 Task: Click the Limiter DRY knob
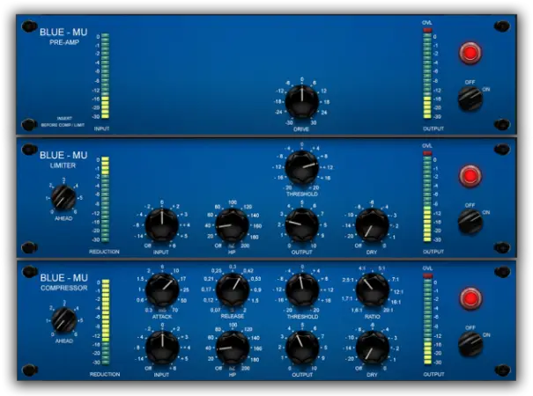click(372, 226)
